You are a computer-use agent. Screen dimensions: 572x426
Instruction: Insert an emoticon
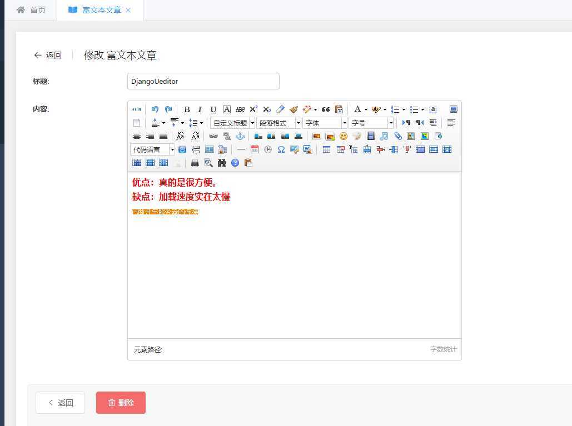344,136
